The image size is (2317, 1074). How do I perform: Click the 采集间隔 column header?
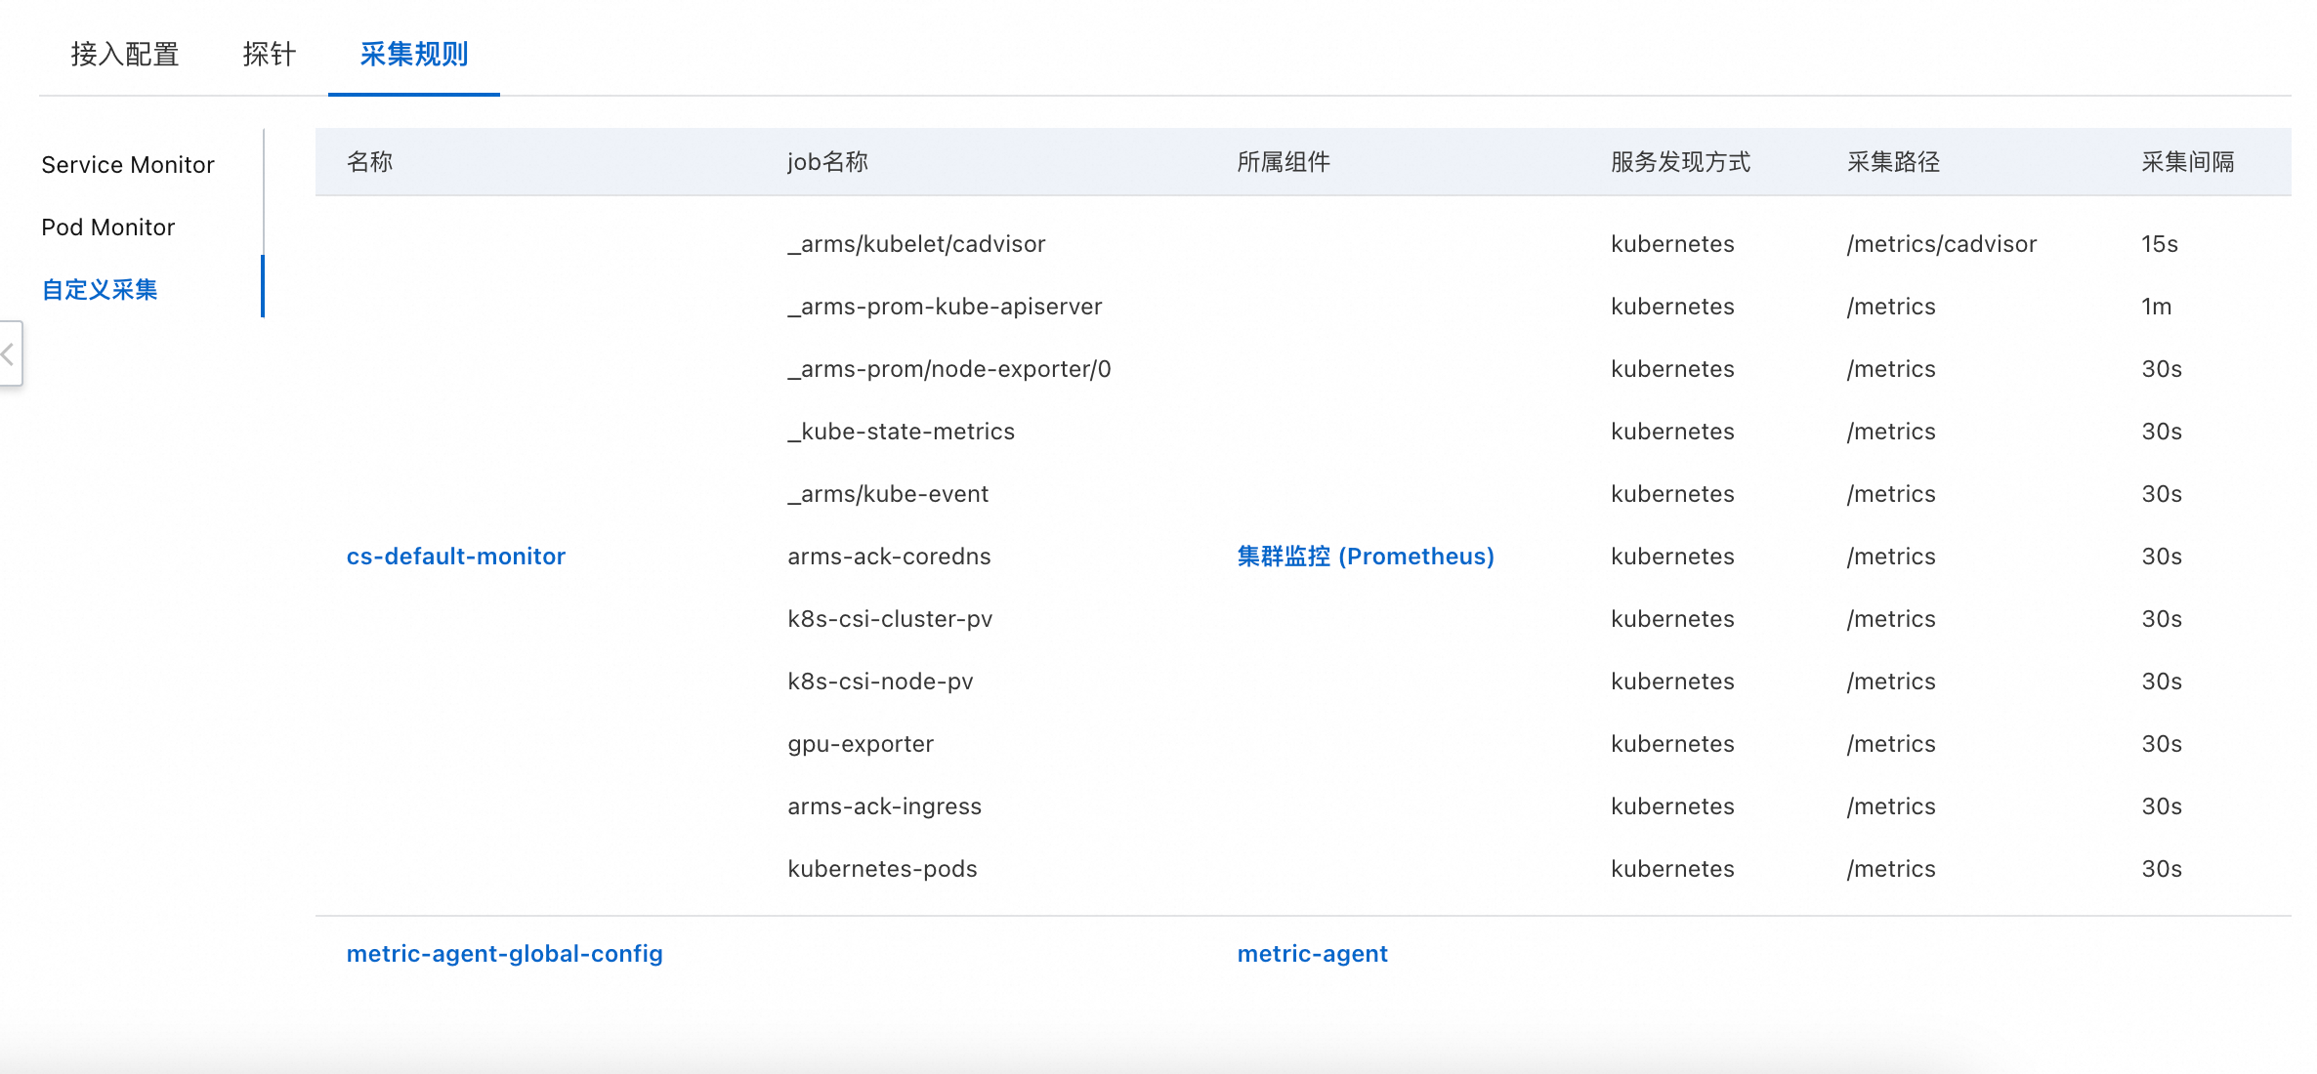[2187, 162]
